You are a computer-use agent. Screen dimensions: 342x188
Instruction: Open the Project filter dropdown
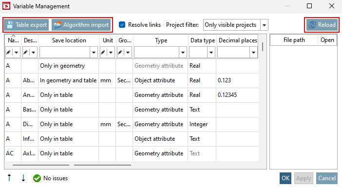[x=264, y=25]
